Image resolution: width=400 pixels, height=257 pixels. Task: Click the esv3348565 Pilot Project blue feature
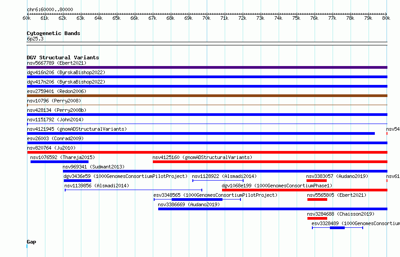(197, 199)
